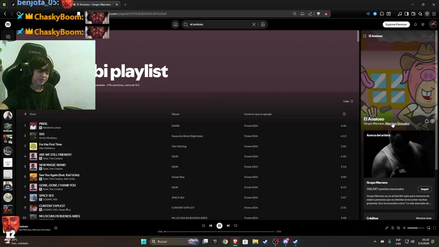
Task: Add current song to playlist plus icon
Action: tap(56, 228)
